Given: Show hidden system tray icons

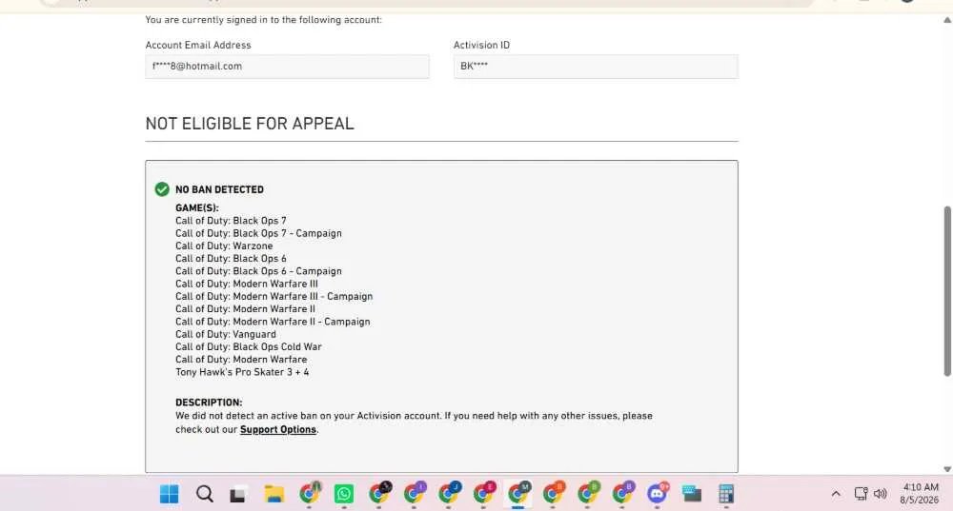Looking at the screenshot, I should [x=837, y=494].
